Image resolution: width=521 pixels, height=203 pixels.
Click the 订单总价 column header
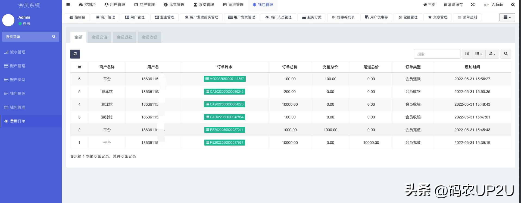[x=290, y=67]
